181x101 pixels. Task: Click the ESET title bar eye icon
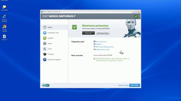click(x=42, y=12)
